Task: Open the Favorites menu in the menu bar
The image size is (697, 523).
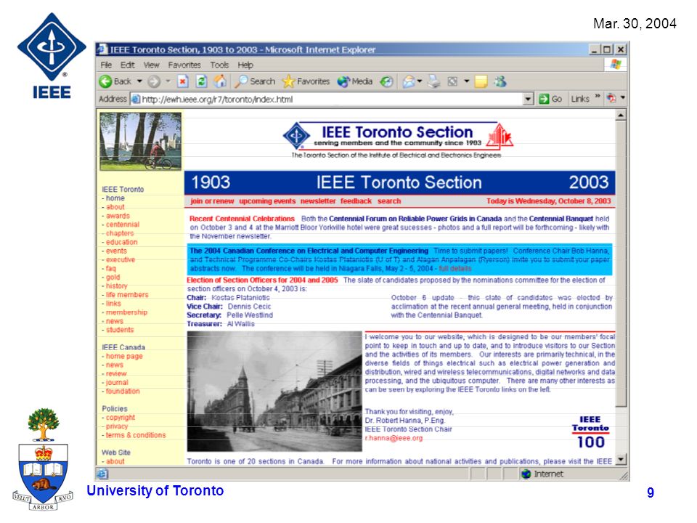Action: [x=184, y=65]
